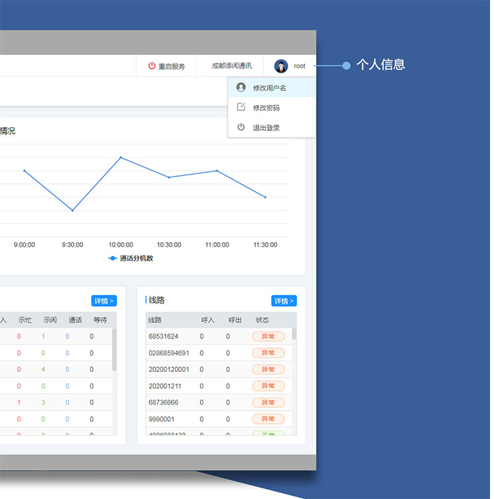Click the edit icon beside 修改密码

[241, 107]
